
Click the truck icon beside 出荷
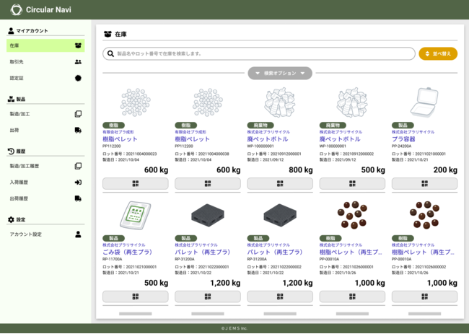pos(78,131)
